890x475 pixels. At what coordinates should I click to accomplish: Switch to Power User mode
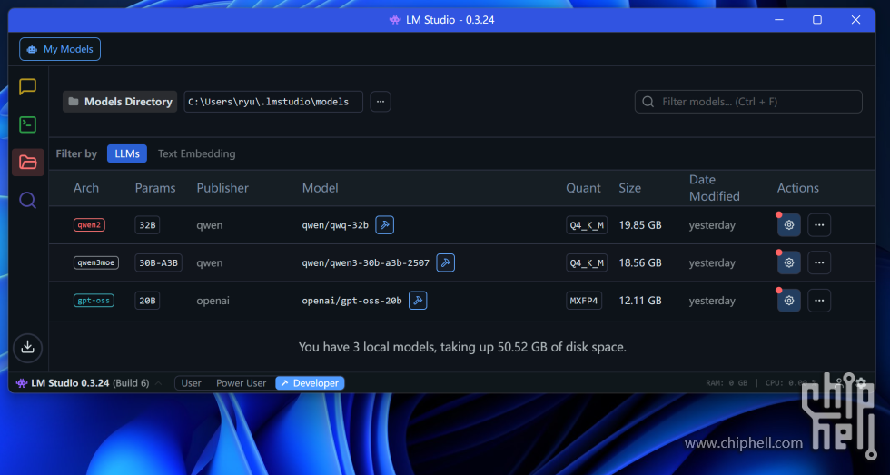(242, 383)
